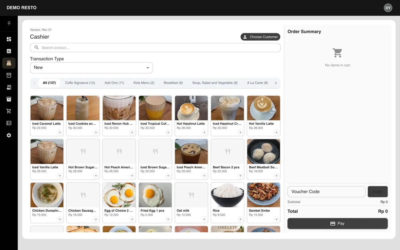Add Iced Hazelnut Cream with plus icon

tap(240, 132)
